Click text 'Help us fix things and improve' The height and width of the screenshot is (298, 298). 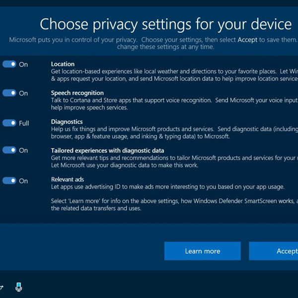point(90,129)
